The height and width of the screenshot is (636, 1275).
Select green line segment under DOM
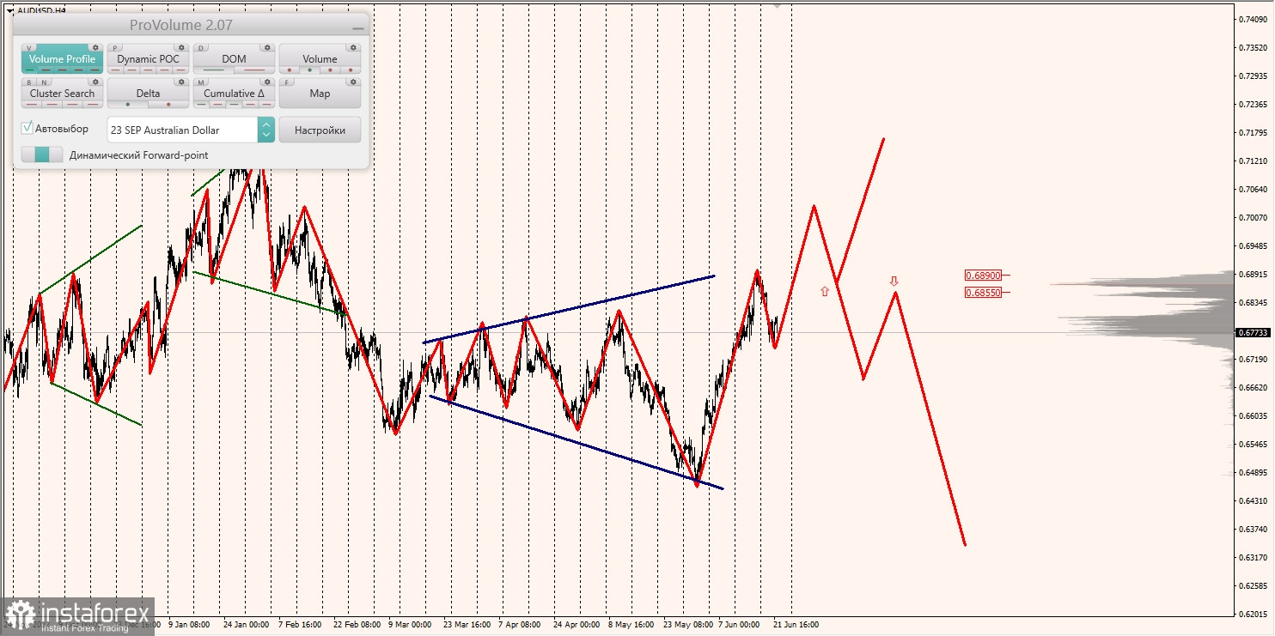(x=214, y=70)
